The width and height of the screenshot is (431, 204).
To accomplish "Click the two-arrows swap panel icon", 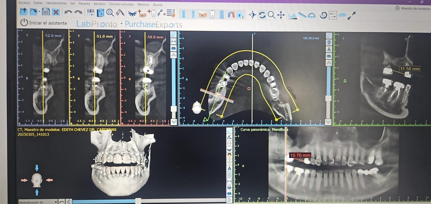I will [333, 16].
